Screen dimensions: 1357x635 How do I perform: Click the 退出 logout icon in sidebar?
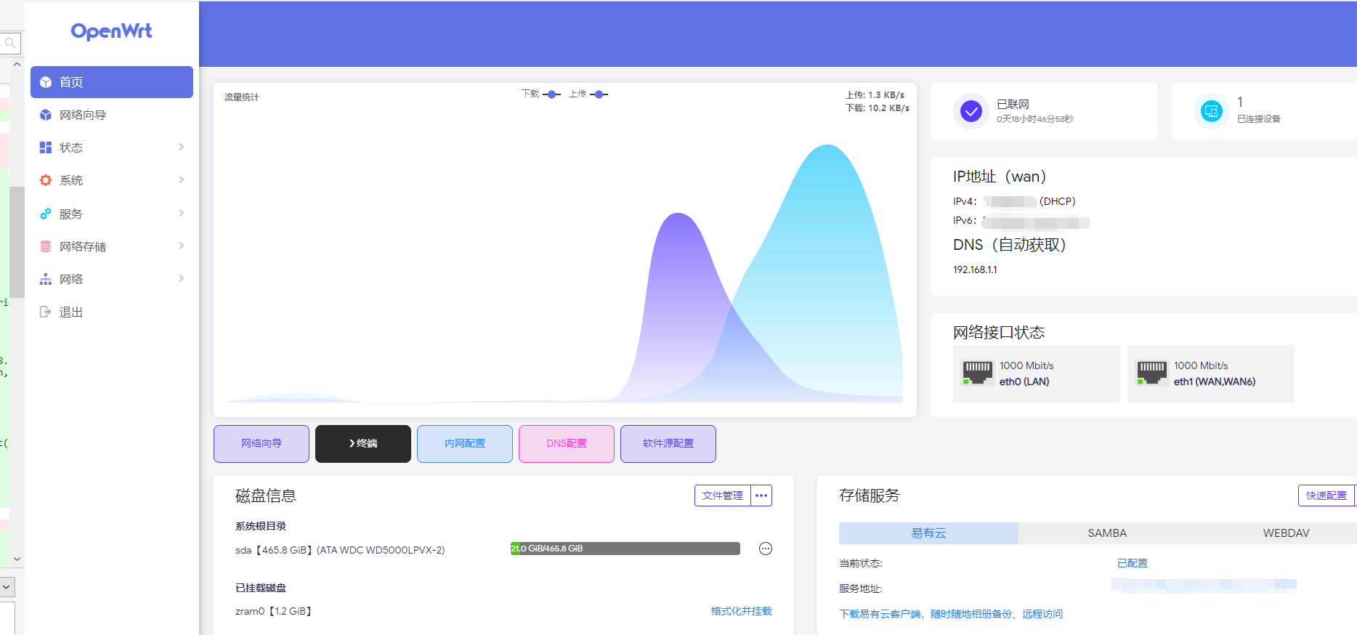[46, 312]
